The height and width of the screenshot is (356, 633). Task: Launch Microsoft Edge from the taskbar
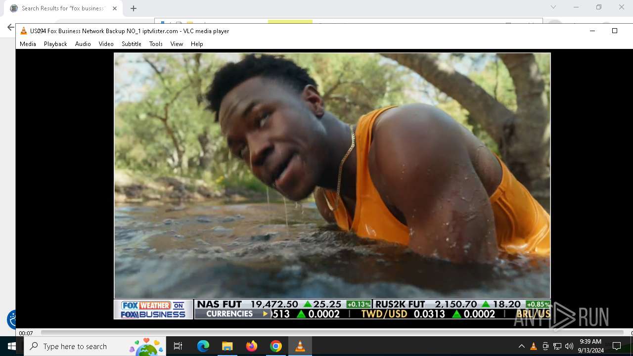[x=203, y=346]
